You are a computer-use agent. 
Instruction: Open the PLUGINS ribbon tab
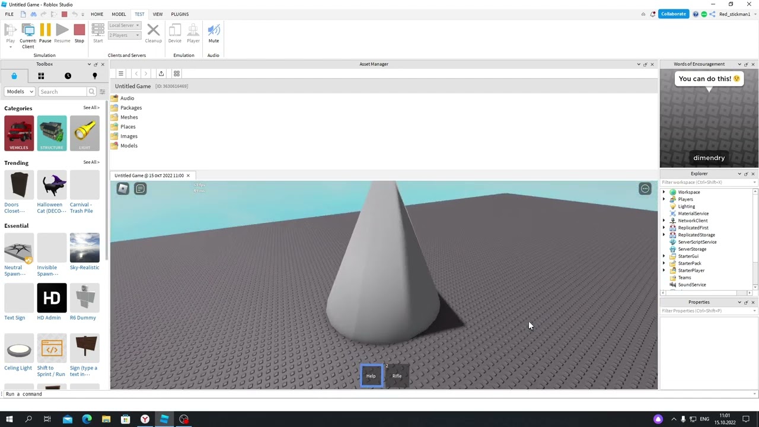coord(180,14)
